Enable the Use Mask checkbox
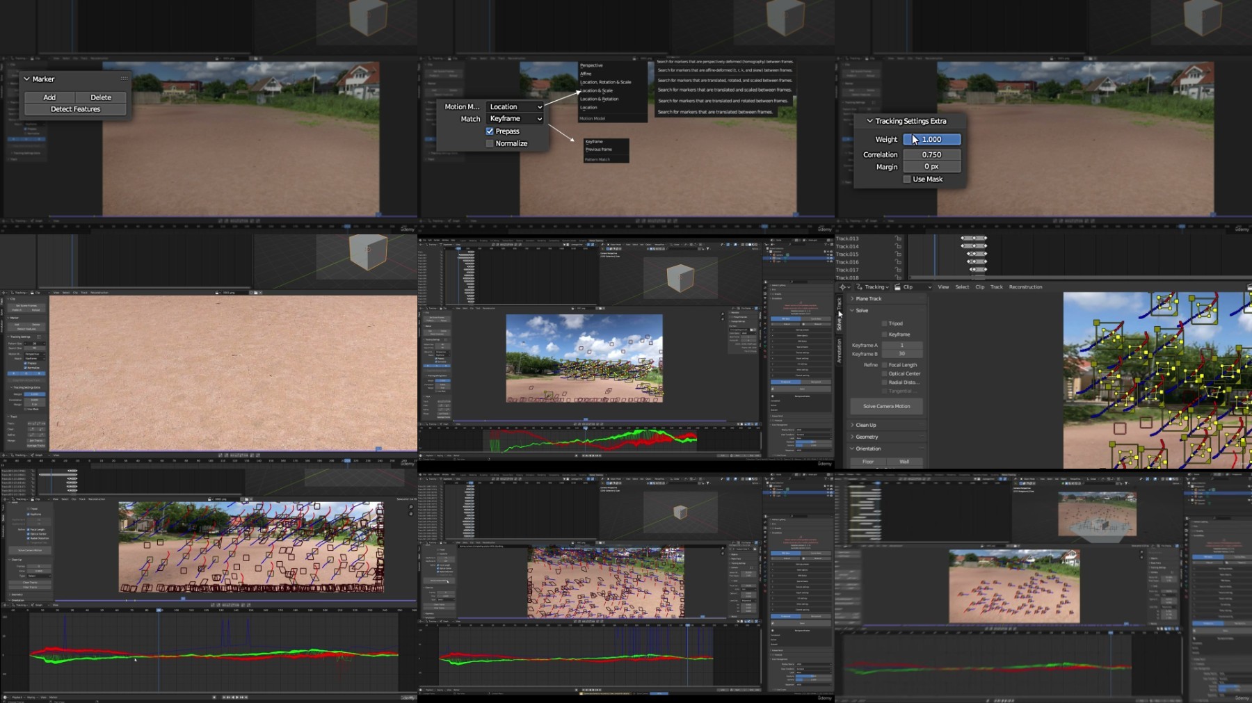Viewport: 1252px width, 703px height. pos(907,179)
